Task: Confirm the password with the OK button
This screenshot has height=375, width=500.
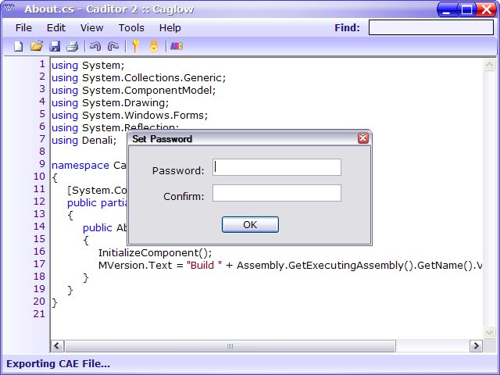Action: [250, 224]
